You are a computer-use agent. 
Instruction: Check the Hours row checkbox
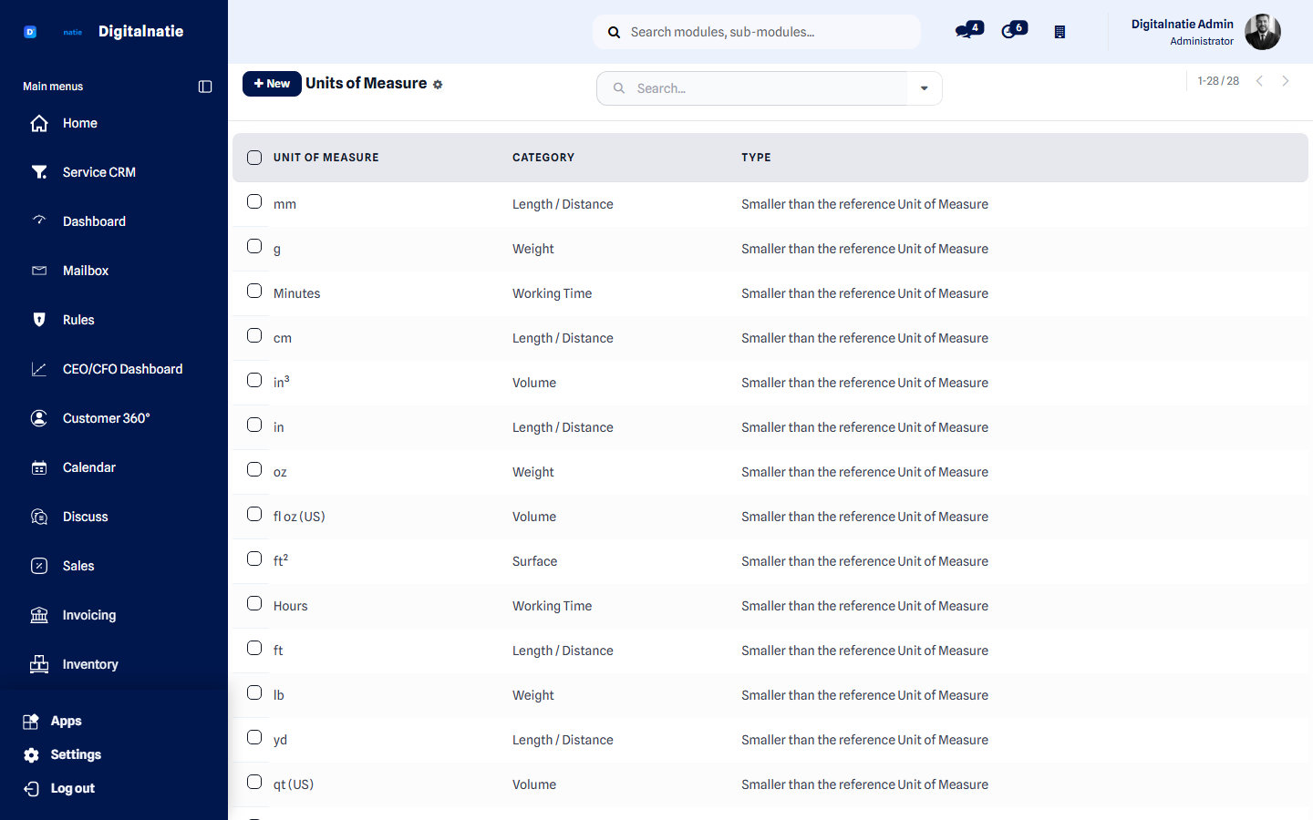254,603
